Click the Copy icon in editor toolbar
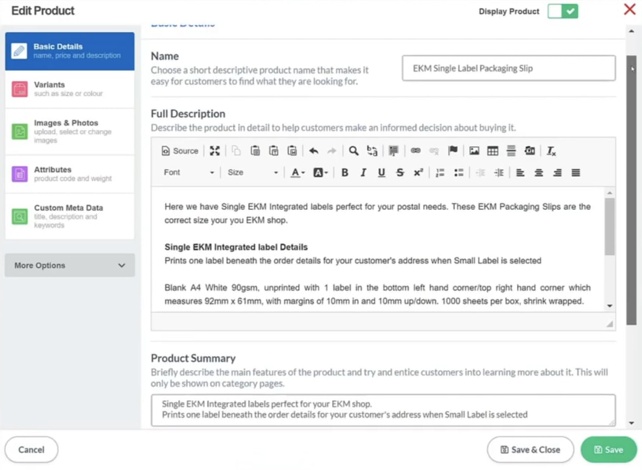Viewport: 642px width, 470px height. point(236,151)
